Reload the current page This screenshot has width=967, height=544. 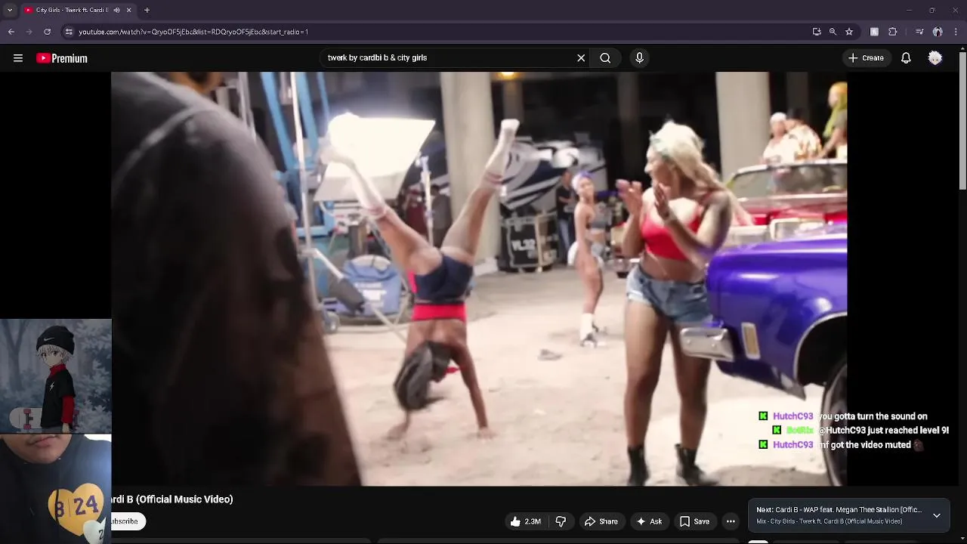click(47, 32)
